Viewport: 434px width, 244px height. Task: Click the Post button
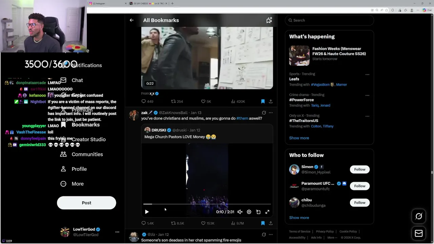pos(86,203)
